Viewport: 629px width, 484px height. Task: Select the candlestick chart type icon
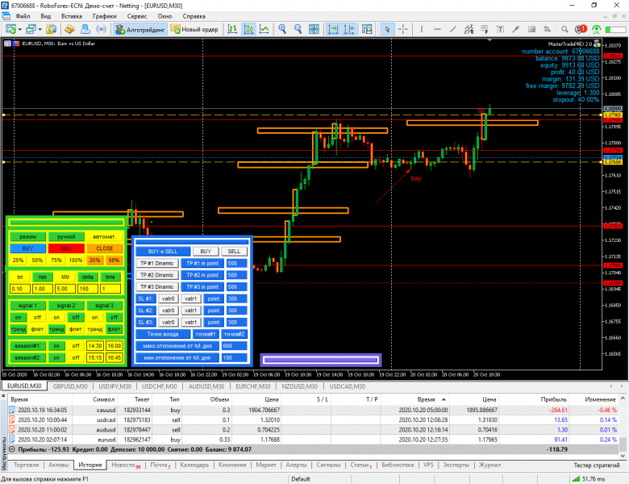(x=250, y=30)
